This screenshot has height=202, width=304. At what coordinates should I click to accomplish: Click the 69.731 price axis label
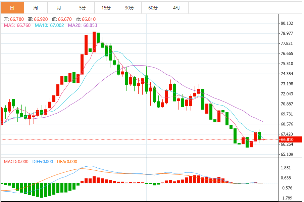(x=287, y=114)
